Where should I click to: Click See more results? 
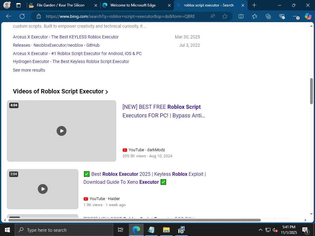tap(29, 70)
